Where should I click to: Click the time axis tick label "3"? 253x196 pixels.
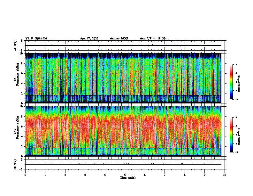[x=85, y=175]
